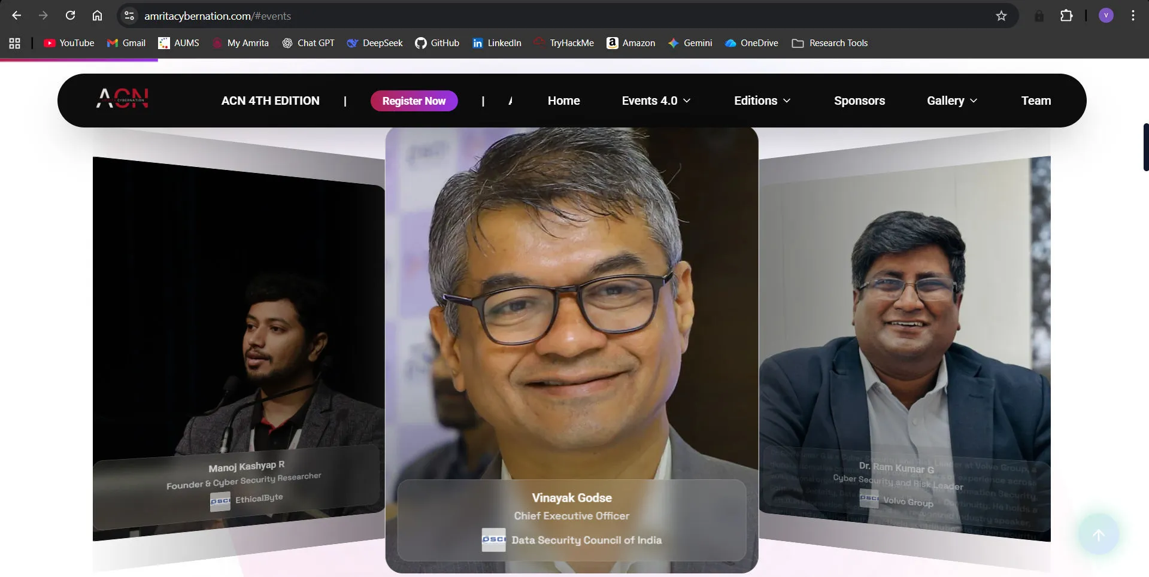This screenshot has width=1149, height=577.
Task: Open the Chat GPT bookmark
Action: click(308, 43)
